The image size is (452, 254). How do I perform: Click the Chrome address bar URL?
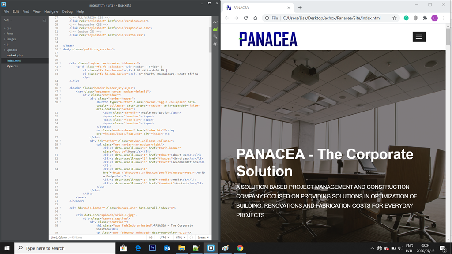(x=331, y=18)
